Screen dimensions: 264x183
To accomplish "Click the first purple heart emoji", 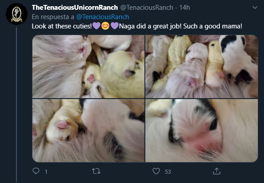I will point(96,26).
